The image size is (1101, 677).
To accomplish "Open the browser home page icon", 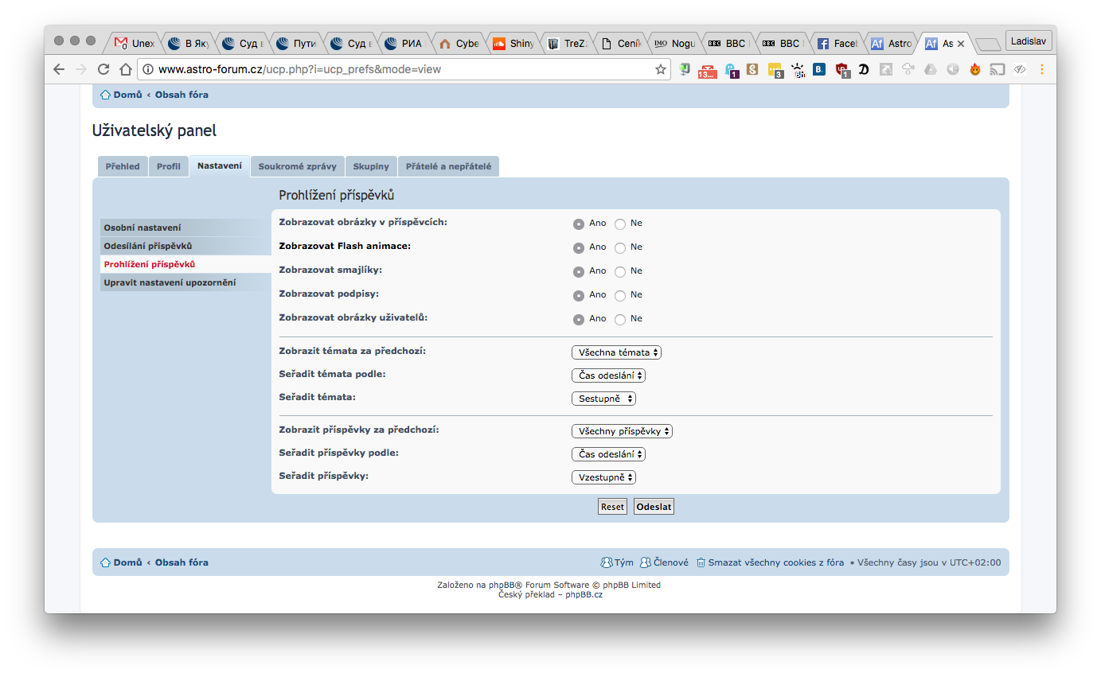I will click(x=125, y=69).
